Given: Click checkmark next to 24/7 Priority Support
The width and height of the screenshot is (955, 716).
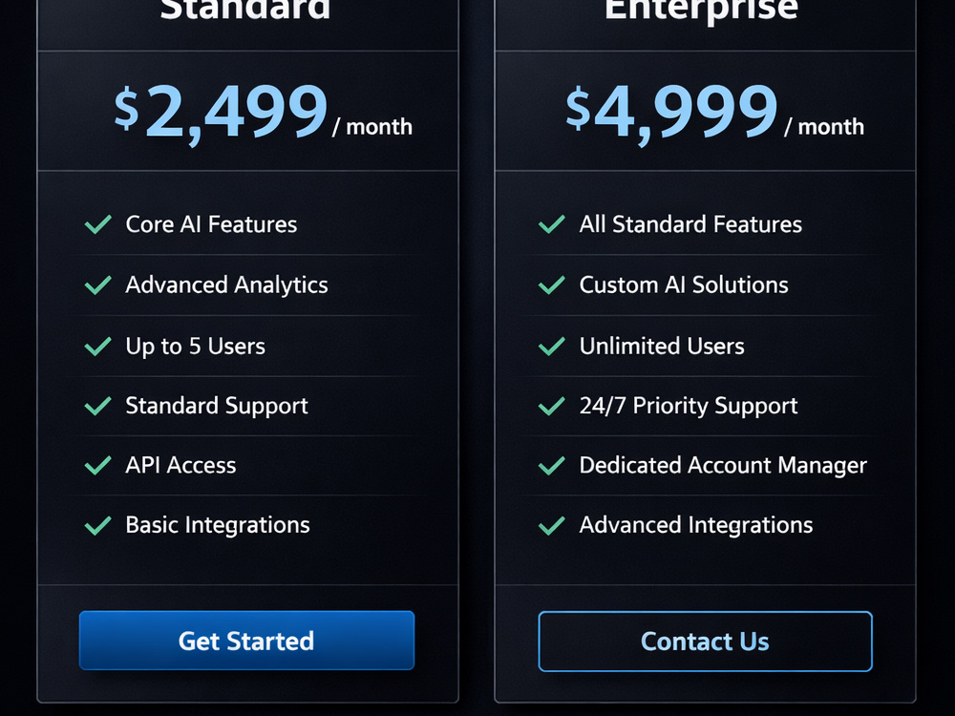Looking at the screenshot, I should [552, 406].
